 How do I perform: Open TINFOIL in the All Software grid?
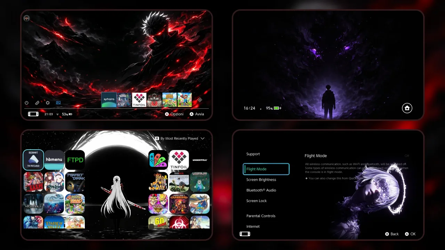point(179,160)
